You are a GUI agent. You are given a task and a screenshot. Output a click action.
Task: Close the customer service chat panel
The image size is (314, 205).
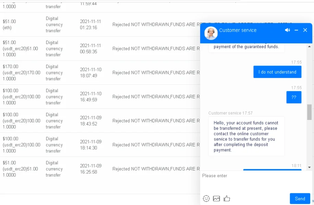click(x=305, y=30)
